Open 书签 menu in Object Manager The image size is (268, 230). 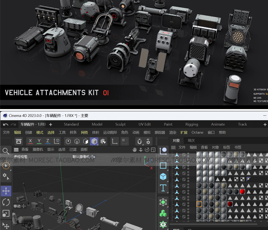click(x=238, y=147)
